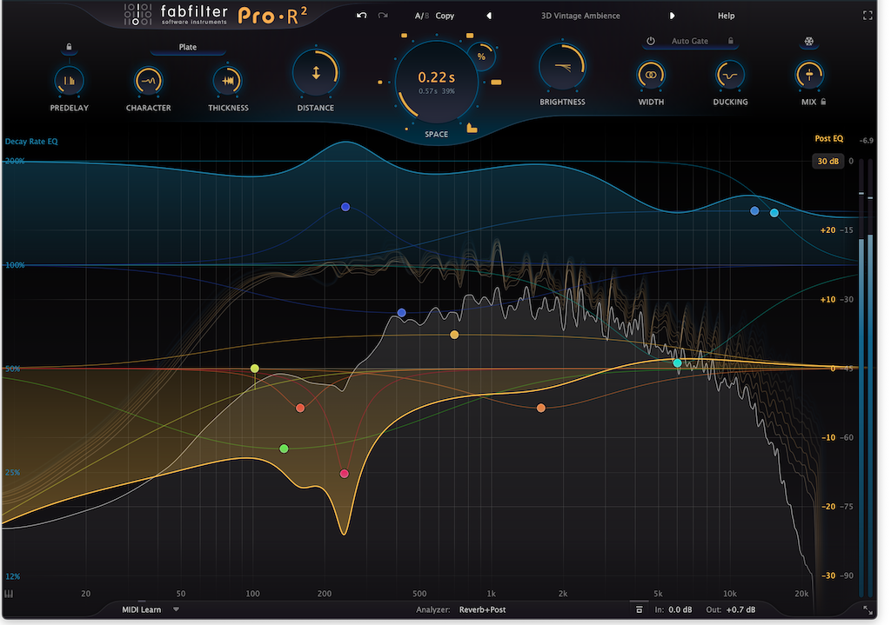Select the blue decay EQ band near 12k
Screen dimensions: 891x625
(754, 210)
